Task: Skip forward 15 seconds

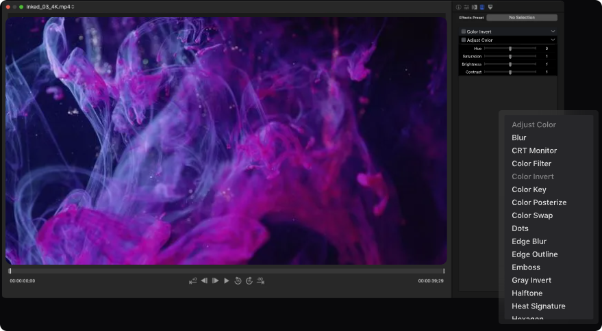Action: (249, 280)
